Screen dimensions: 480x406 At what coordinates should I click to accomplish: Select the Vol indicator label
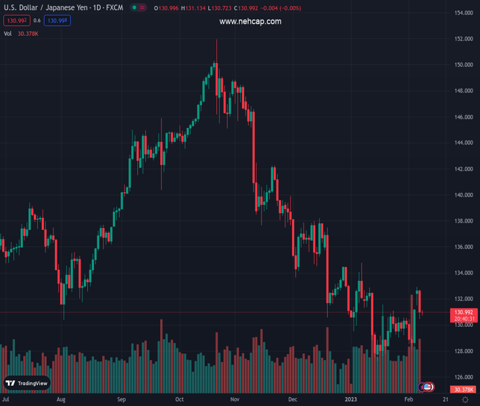[x=7, y=34]
